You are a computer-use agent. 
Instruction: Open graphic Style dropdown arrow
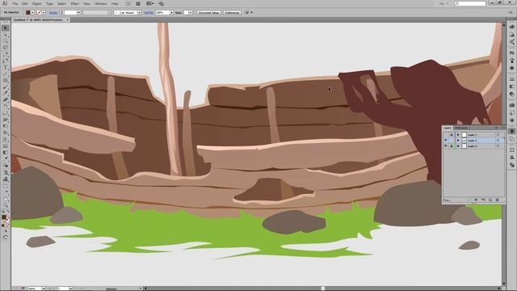point(191,13)
